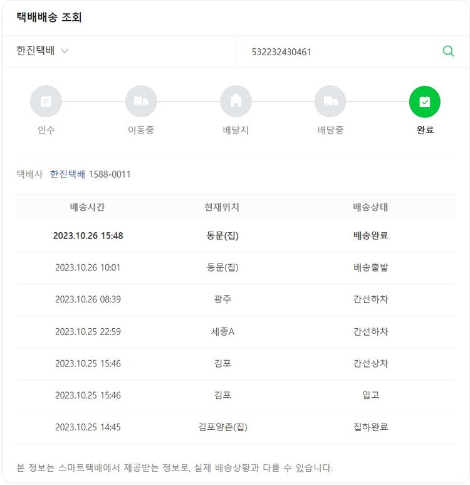The width and height of the screenshot is (470, 485).
Task: Click the 세종A location entry
Action: click(x=222, y=331)
